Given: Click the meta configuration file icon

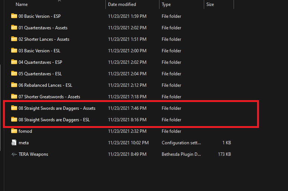Looking at the screenshot, I should click(14, 142).
